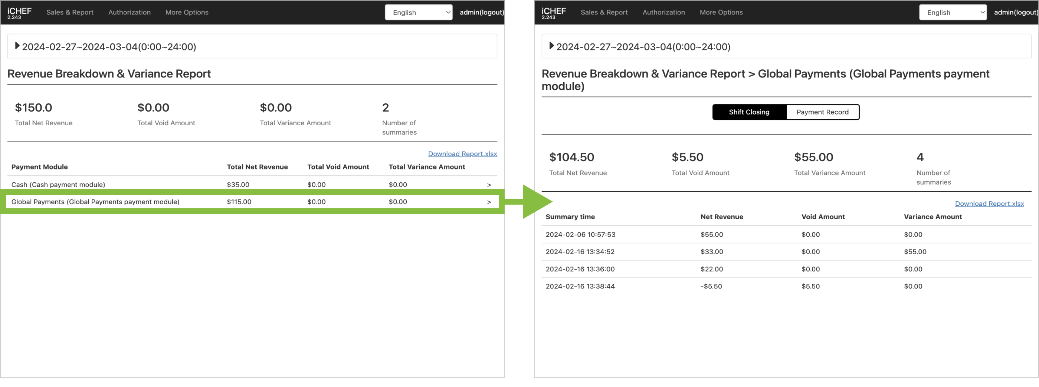The width and height of the screenshot is (1039, 387).
Task: Open the Cash payment module row arrow
Action: click(x=489, y=185)
